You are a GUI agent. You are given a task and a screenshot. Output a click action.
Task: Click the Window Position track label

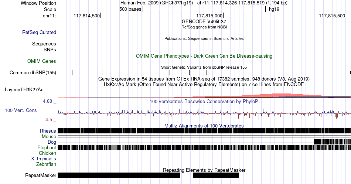pyautogui.click(x=38, y=3)
